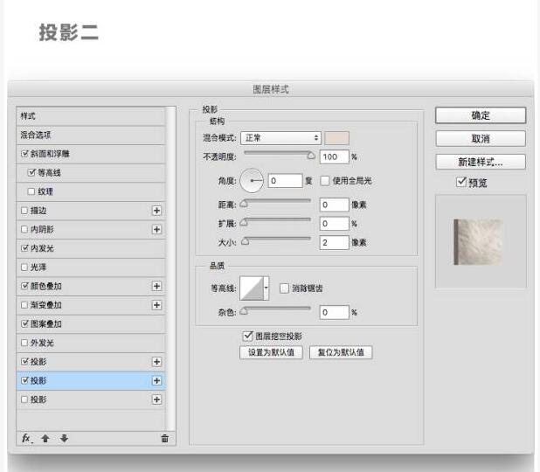
Task: Open the 混合模式 dropdown set to 正常
Action: [x=280, y=138]
